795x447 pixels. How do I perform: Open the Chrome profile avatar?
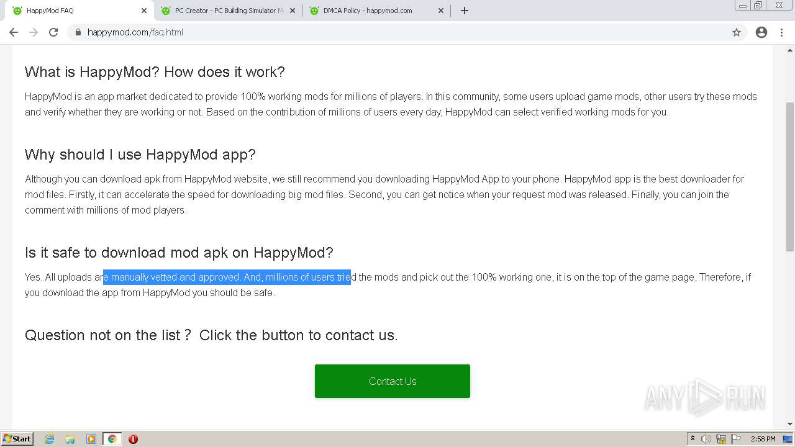click(x=761, y=32)
